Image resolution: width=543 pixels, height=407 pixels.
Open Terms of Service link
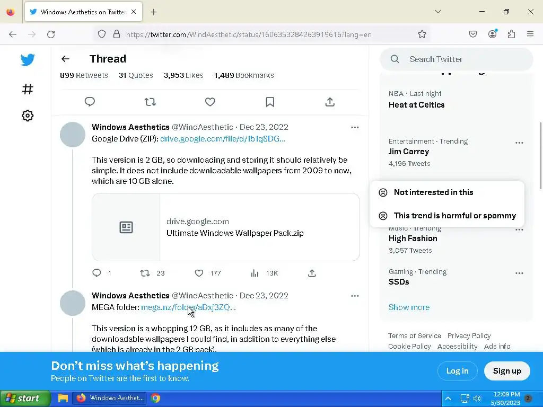(415, 335)
